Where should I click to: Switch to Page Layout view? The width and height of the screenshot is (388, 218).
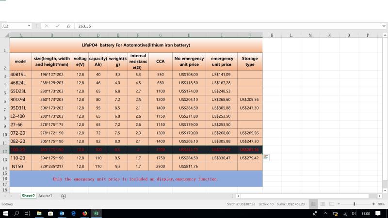pos(322,204)
